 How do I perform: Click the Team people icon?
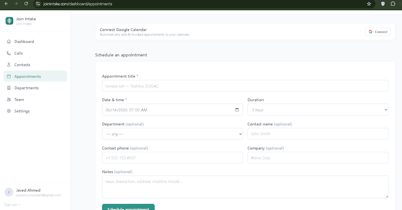pos(9,99)
